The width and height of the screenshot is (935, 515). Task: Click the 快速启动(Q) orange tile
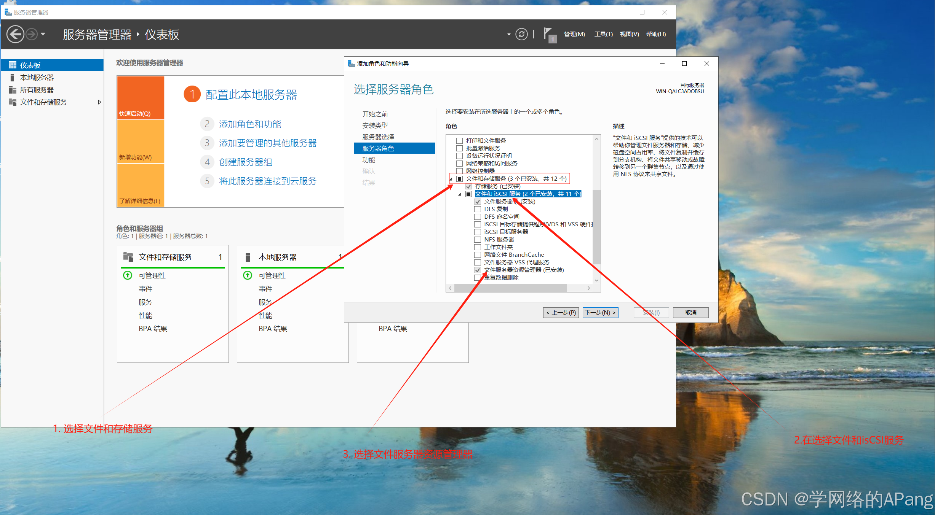141,98
